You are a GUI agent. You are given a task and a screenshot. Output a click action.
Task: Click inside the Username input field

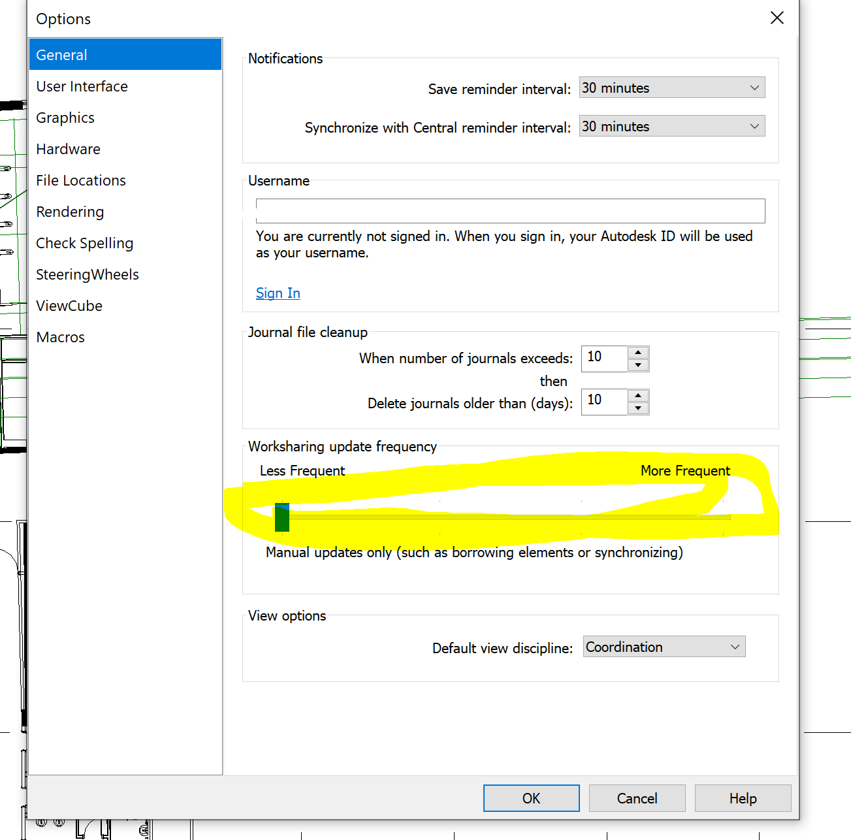click(509, 211)
